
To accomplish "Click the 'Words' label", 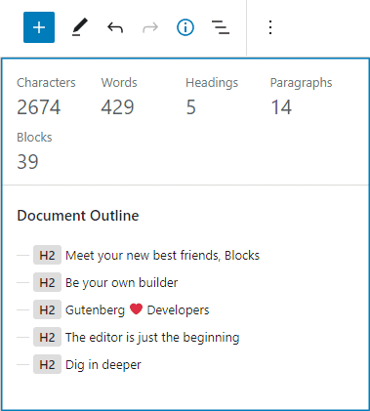I will point(119,83).
